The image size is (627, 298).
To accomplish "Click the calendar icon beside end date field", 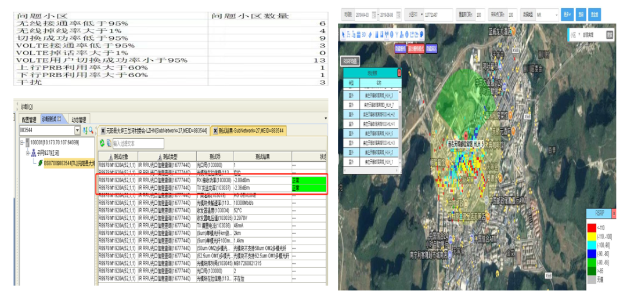I will [398, 14].
